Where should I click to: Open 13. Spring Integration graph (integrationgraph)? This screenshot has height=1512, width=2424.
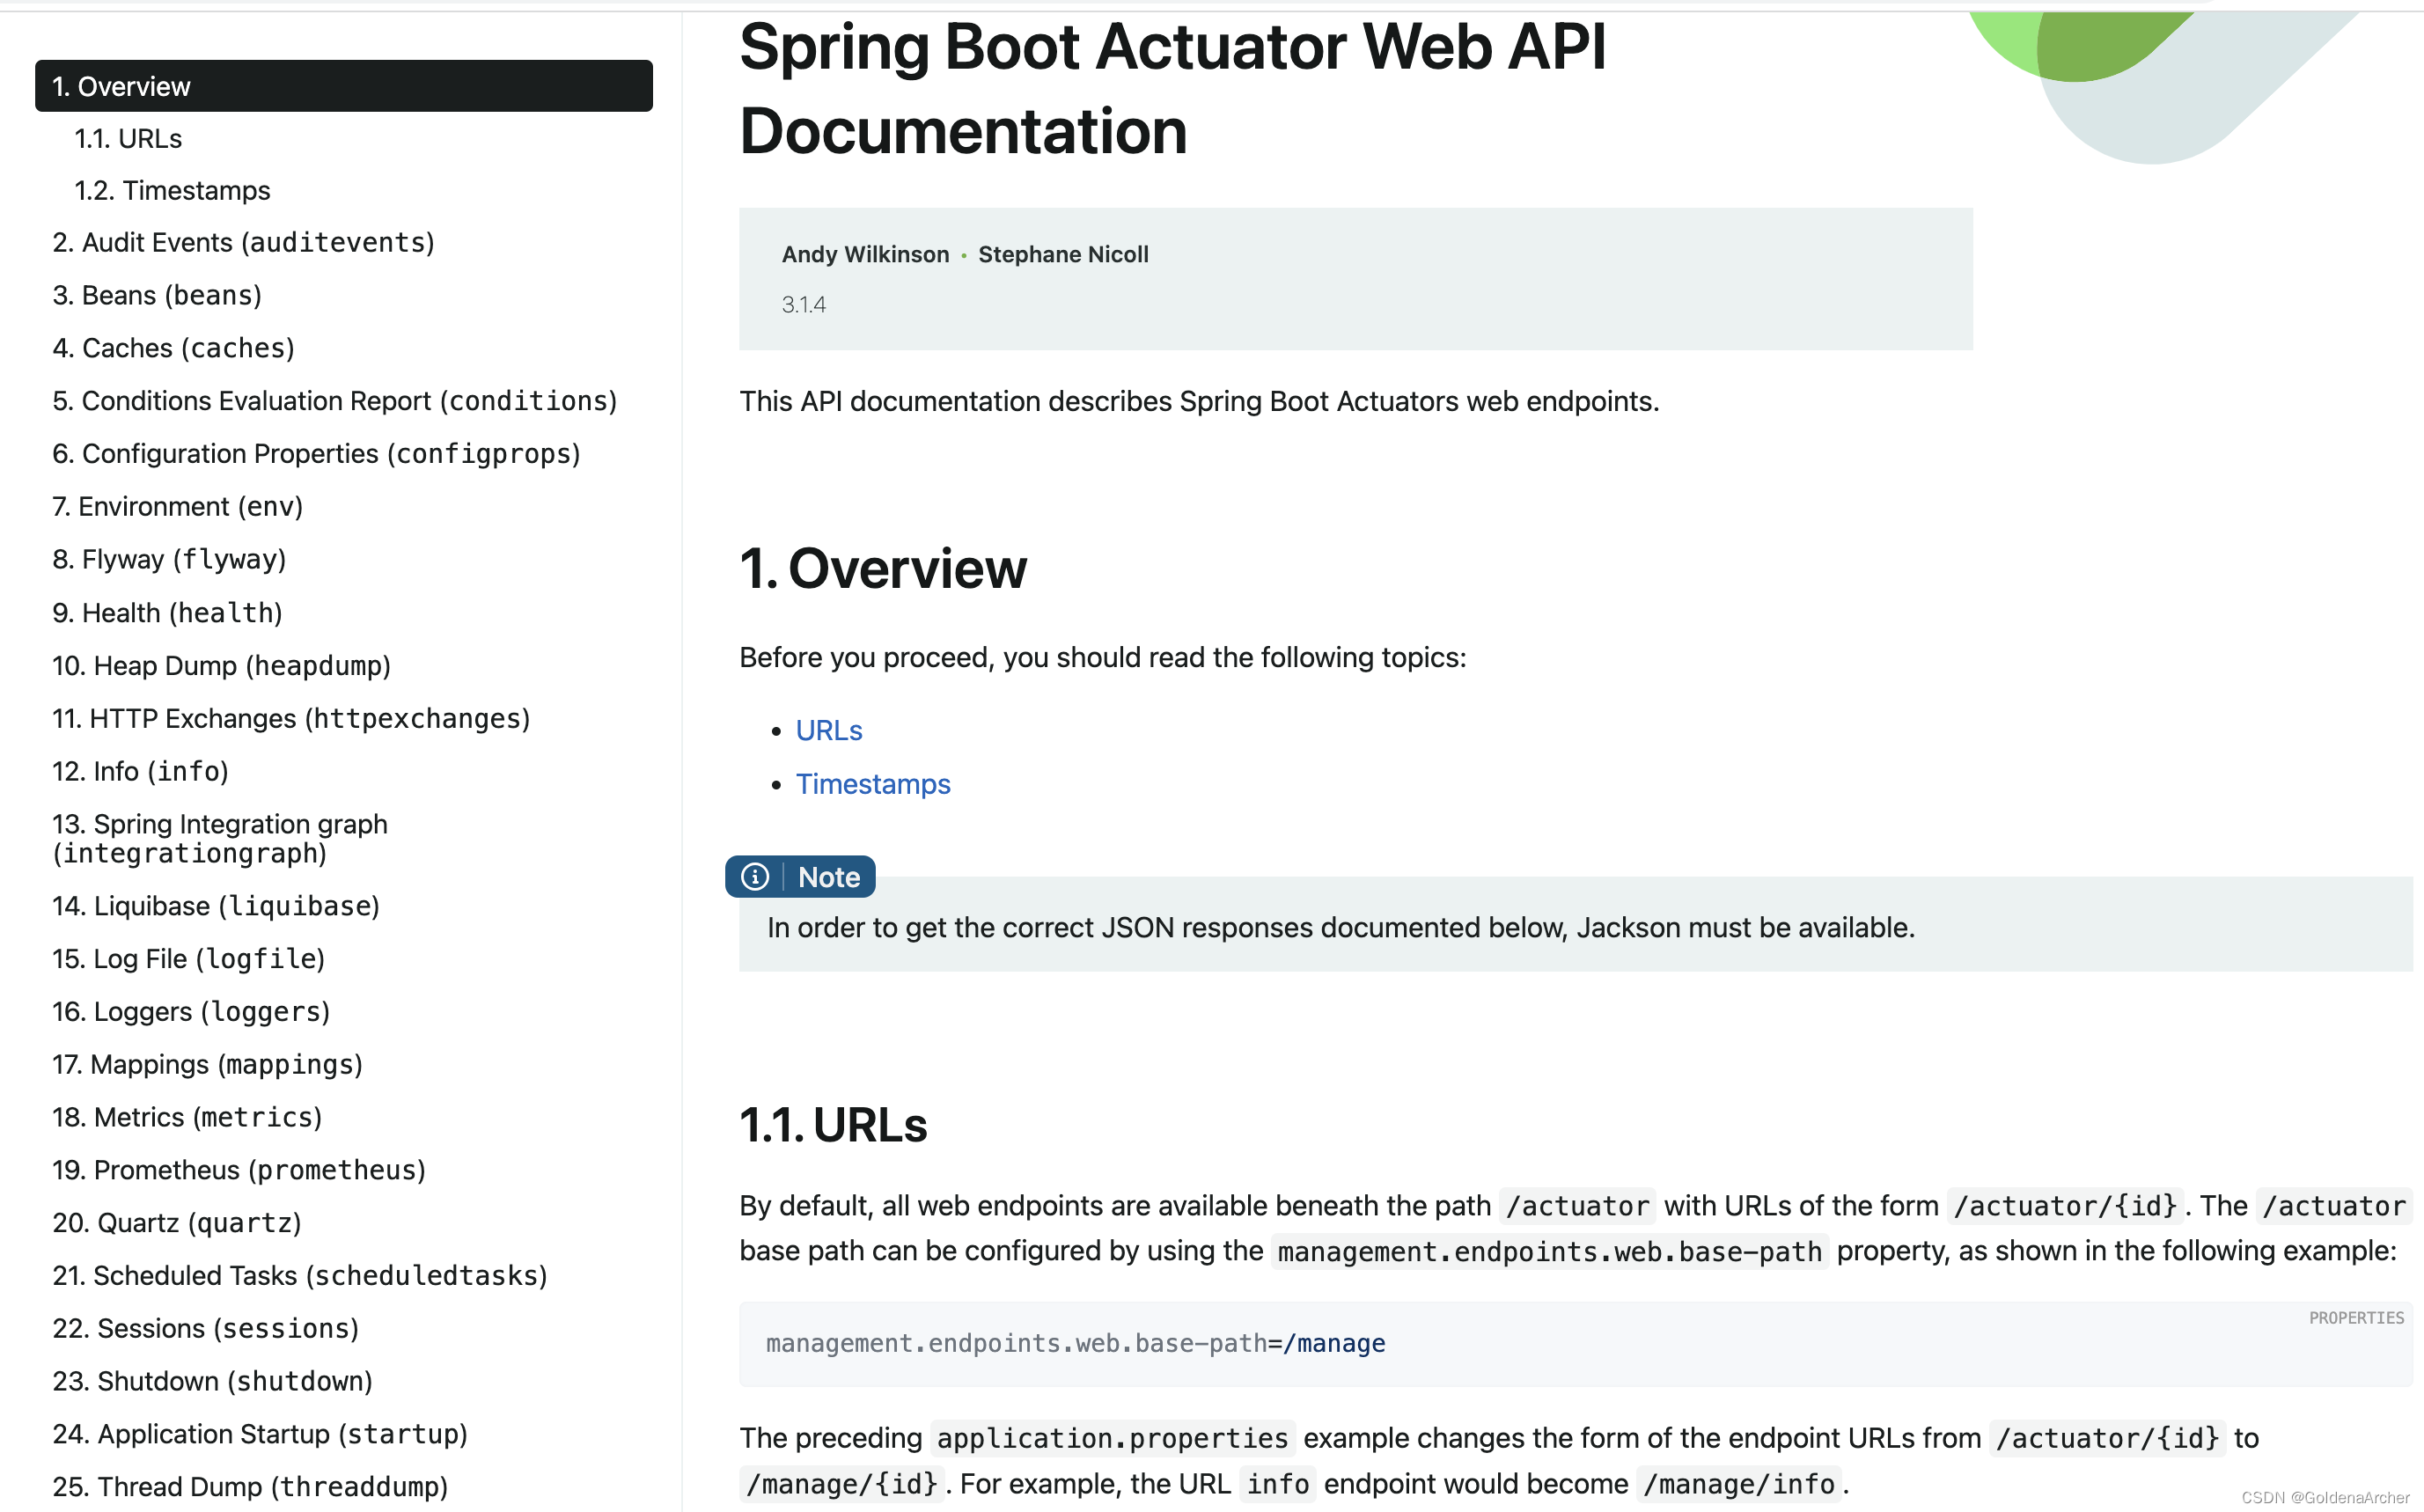tap(220, 838)
